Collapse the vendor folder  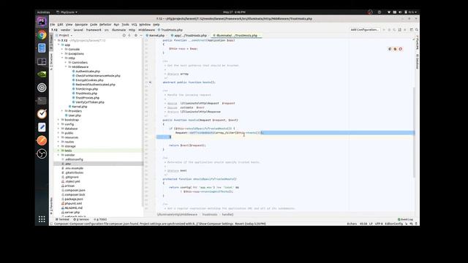[58, 155]
